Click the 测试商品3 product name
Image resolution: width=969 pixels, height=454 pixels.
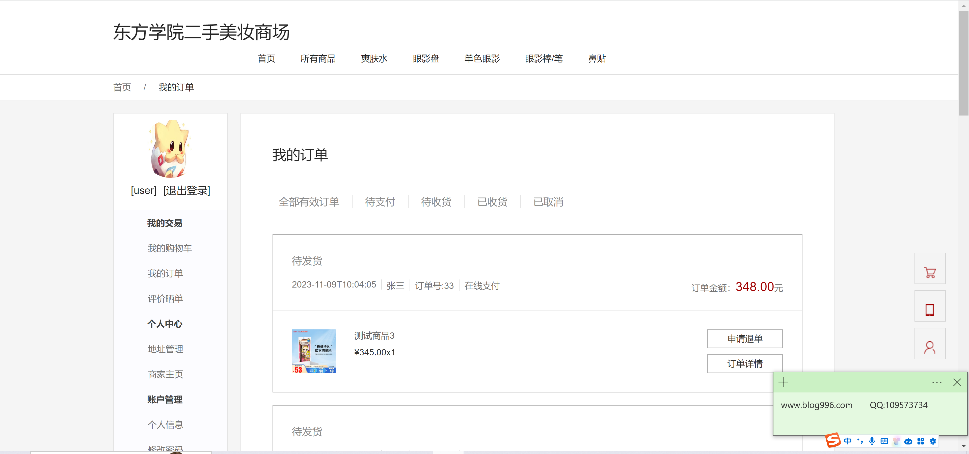374,336
